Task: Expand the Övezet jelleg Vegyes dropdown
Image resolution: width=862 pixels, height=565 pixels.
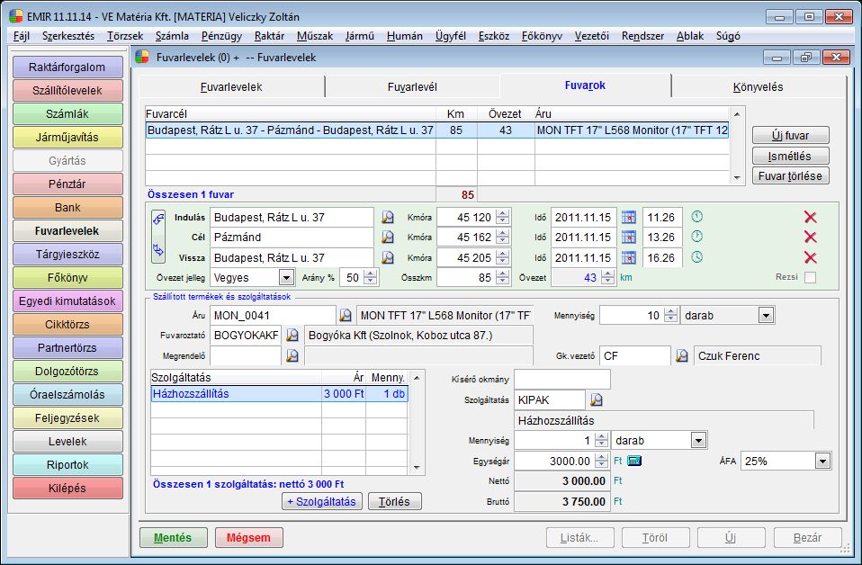Action: (286, 278)
